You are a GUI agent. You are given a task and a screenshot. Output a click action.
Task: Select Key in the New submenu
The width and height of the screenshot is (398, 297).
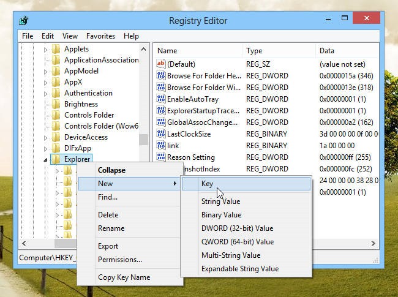(x=246, y=184)
